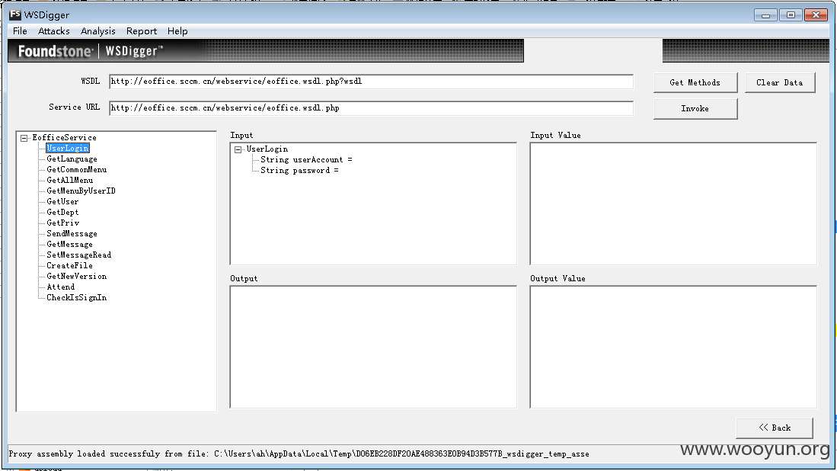
Task: Open the Attacks menu
Action: (53, 31)
